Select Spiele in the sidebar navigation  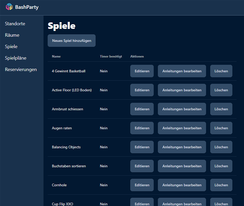point(11,47)
